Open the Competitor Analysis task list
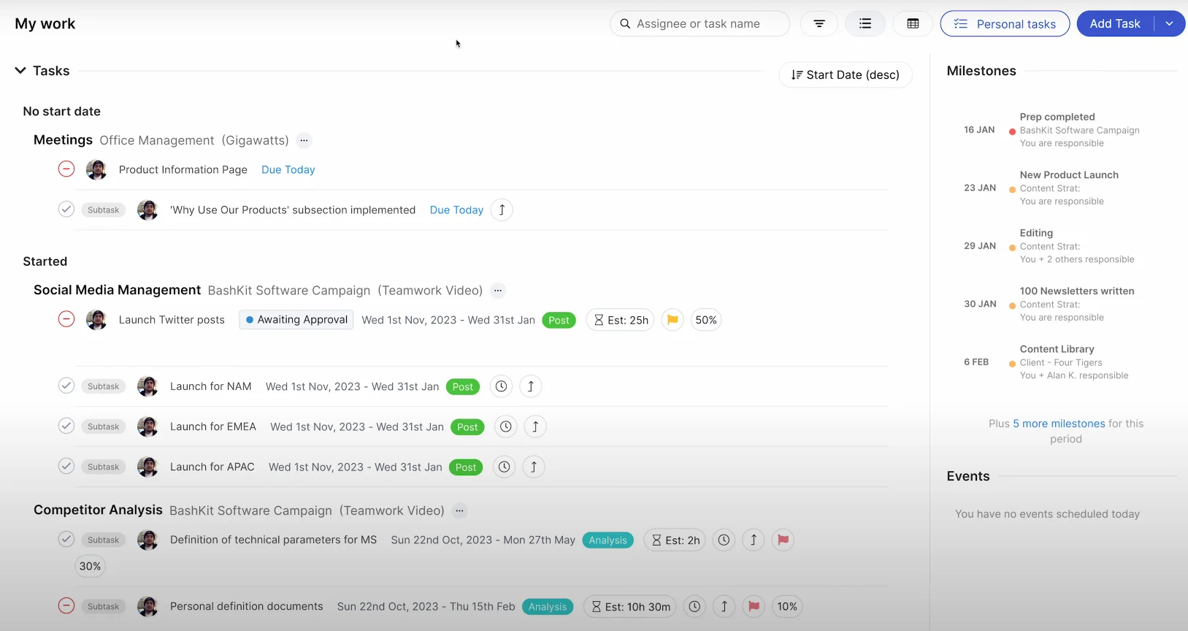 [98, 510]
